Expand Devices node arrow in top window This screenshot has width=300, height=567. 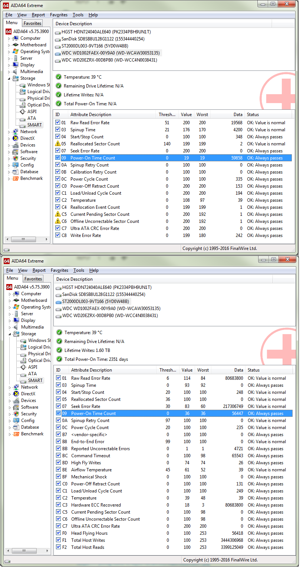point(10,145)
